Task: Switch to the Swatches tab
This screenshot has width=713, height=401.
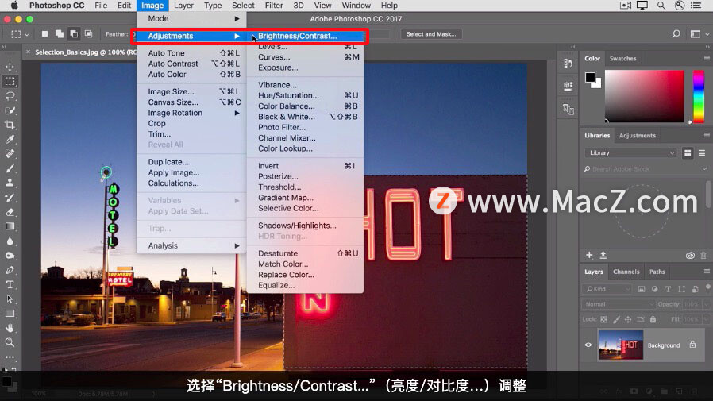Action: click(622, 59)
